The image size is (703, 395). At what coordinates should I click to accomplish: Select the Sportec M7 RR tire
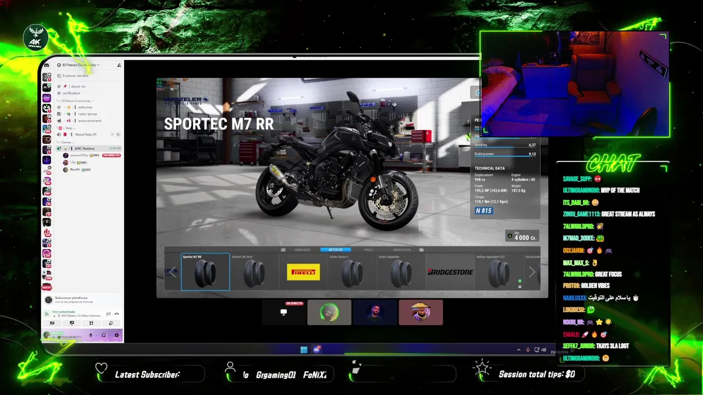click(205, 272)
